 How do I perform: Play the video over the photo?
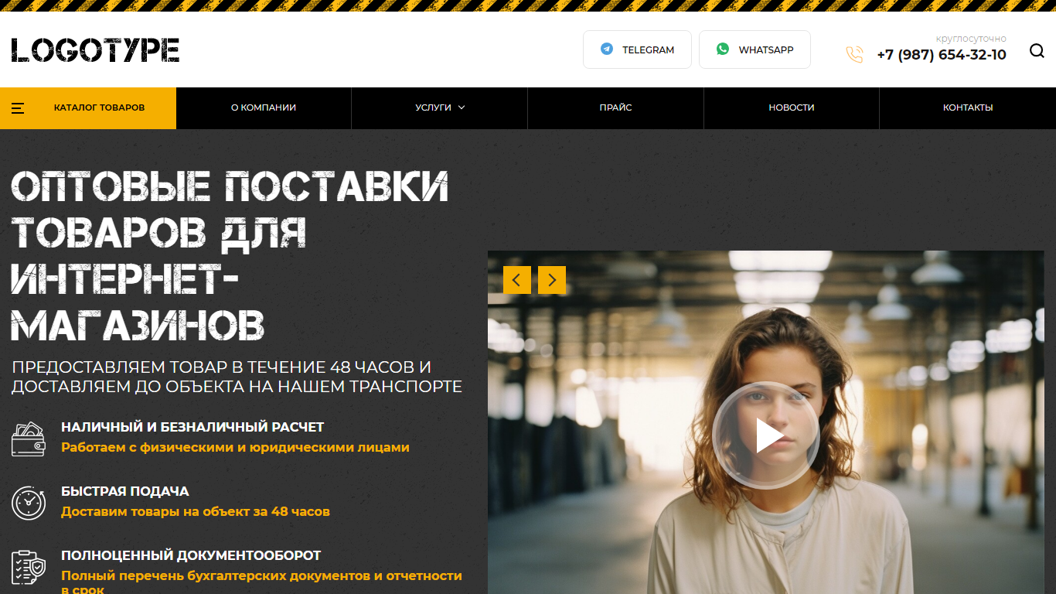pyautogui.click(x=765, y=435)
